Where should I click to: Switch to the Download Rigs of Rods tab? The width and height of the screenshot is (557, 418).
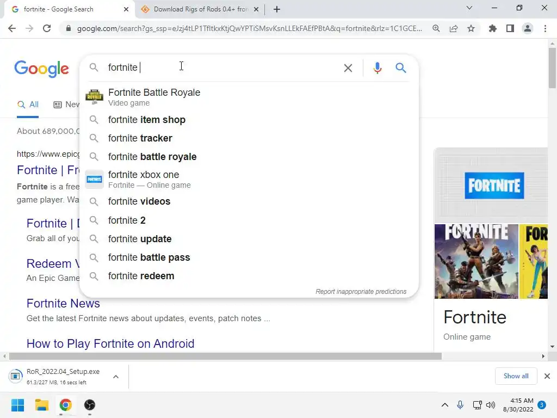199,10
